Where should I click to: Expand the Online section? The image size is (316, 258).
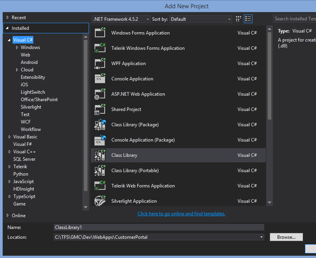click(8, 215)
